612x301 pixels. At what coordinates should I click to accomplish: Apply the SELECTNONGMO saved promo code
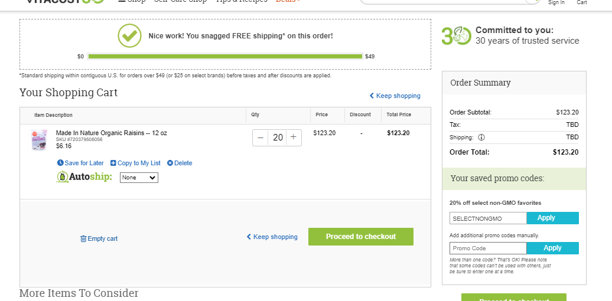[x=553, y=218]
